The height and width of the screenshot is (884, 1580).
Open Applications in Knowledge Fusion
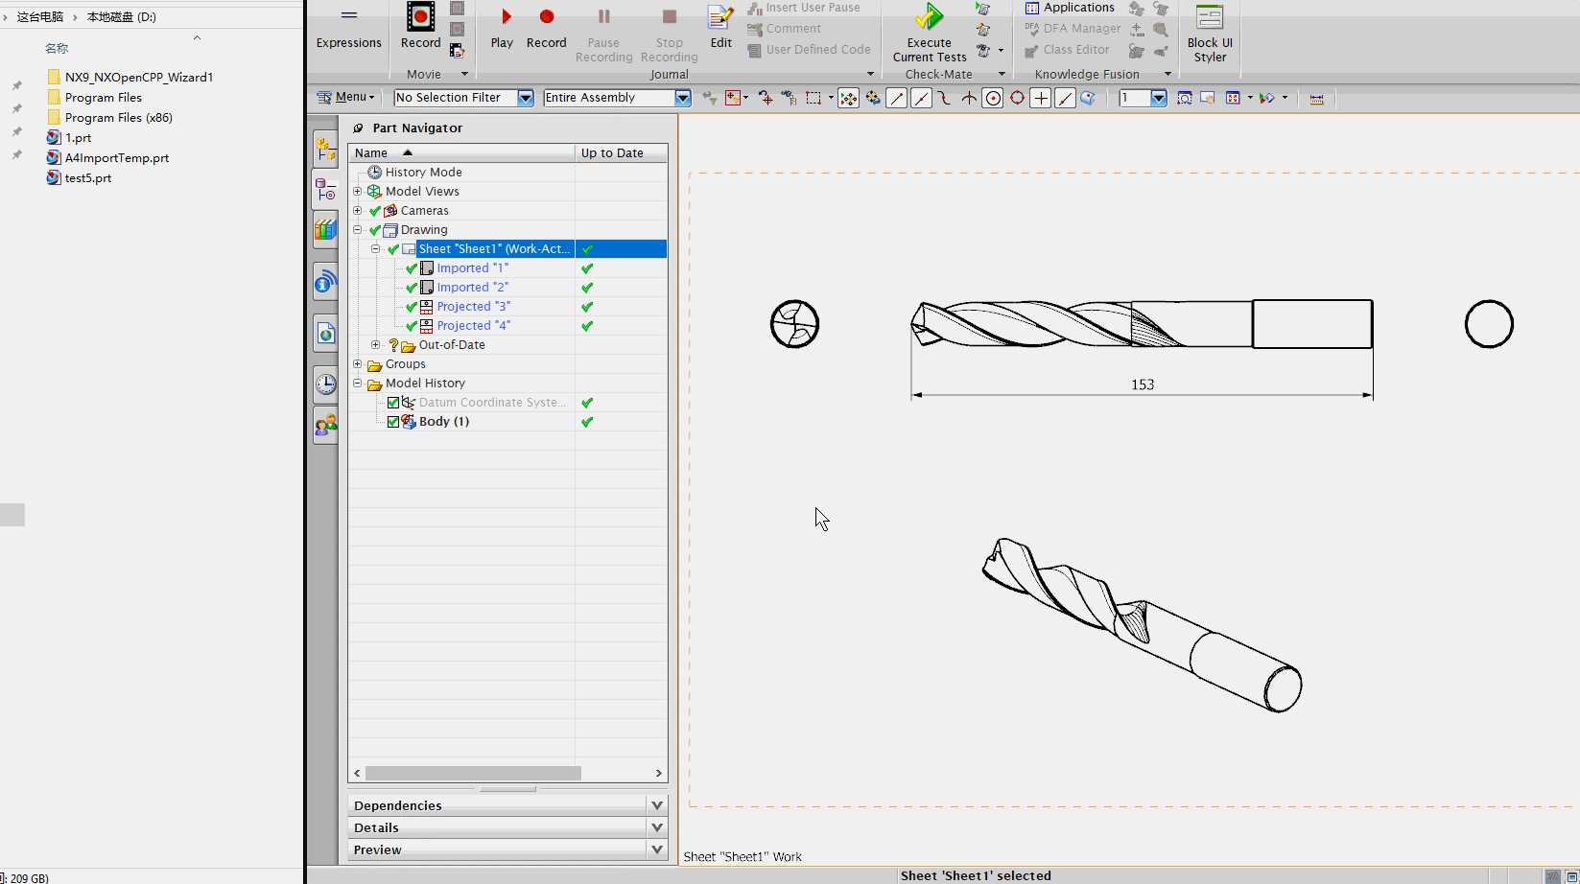(x=1069, y=8)
